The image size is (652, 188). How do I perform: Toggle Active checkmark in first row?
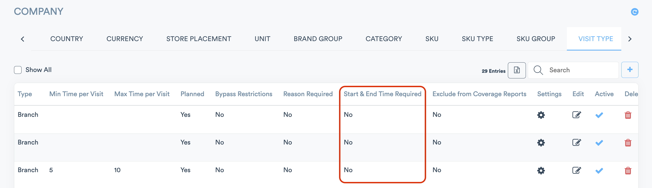tap(599, 115)
